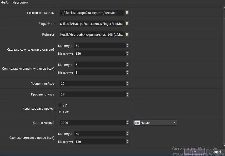Click the Использовать прокси label

(x=38, y=109)
